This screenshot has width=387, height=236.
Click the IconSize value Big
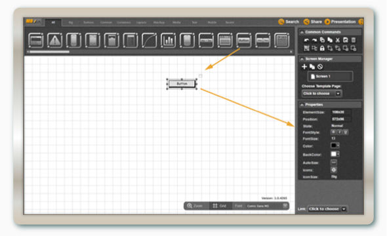point(334,177)
